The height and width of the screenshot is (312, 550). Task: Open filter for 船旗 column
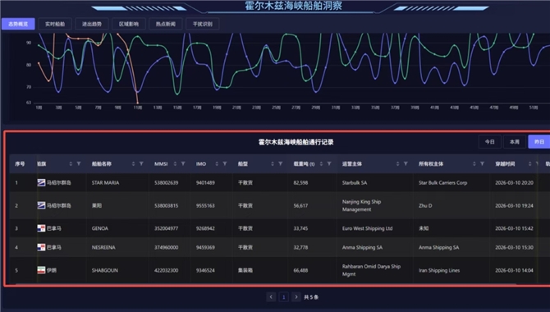[79, 164]
